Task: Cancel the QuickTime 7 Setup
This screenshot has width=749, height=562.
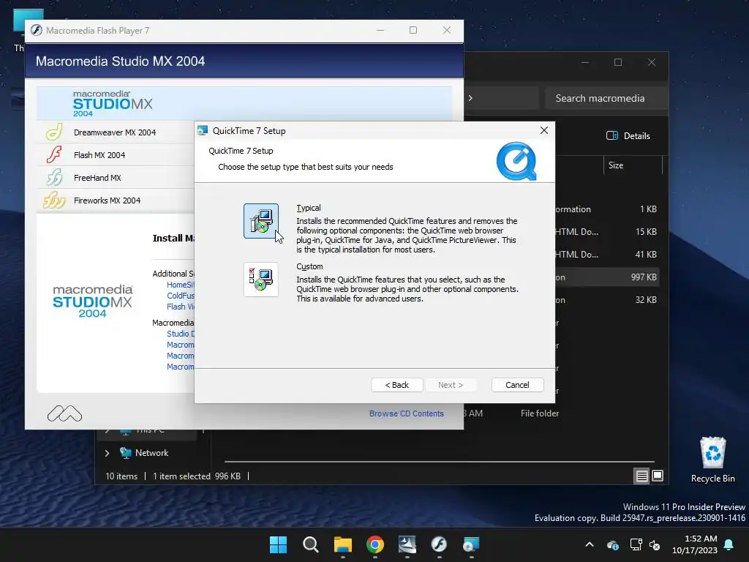Action: pos(517,385)
